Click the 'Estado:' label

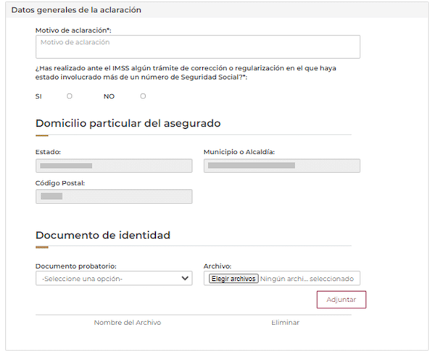pos(48,152)
